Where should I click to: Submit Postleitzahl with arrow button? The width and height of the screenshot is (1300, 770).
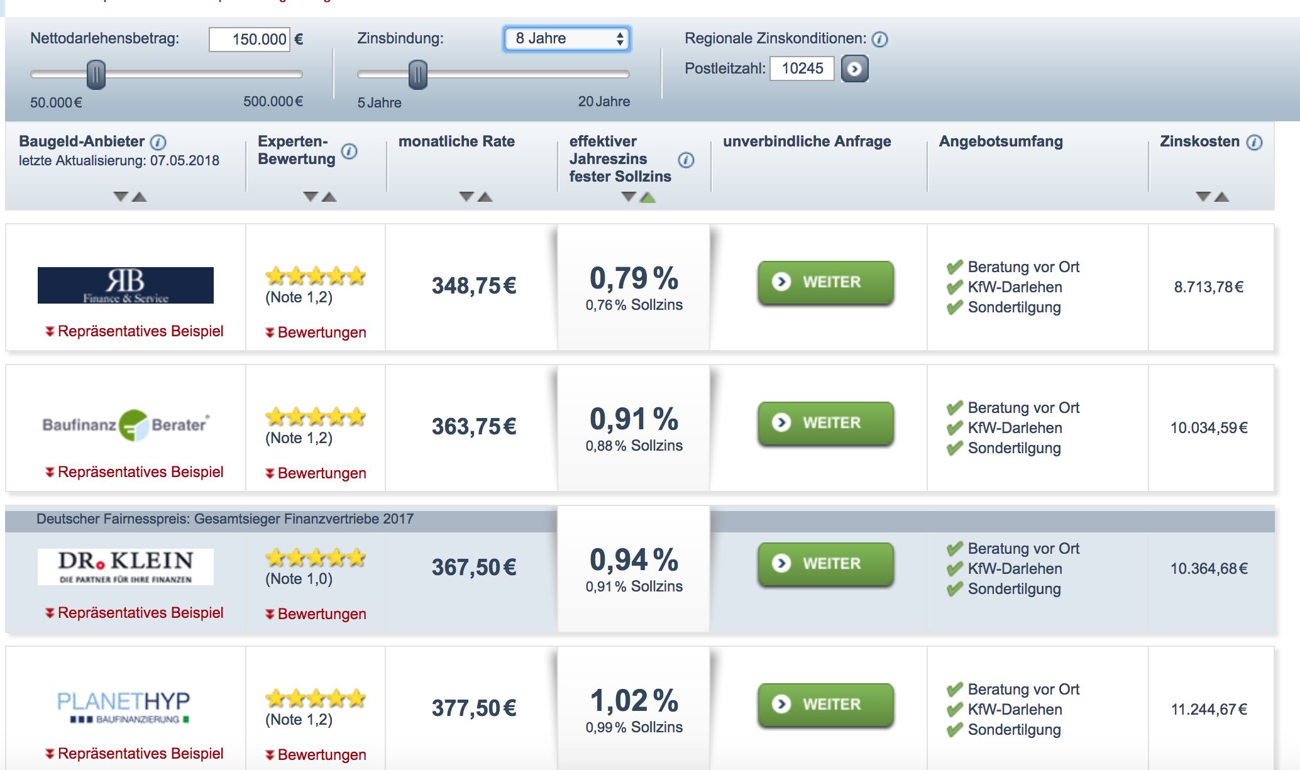click(x=855, y=69)
